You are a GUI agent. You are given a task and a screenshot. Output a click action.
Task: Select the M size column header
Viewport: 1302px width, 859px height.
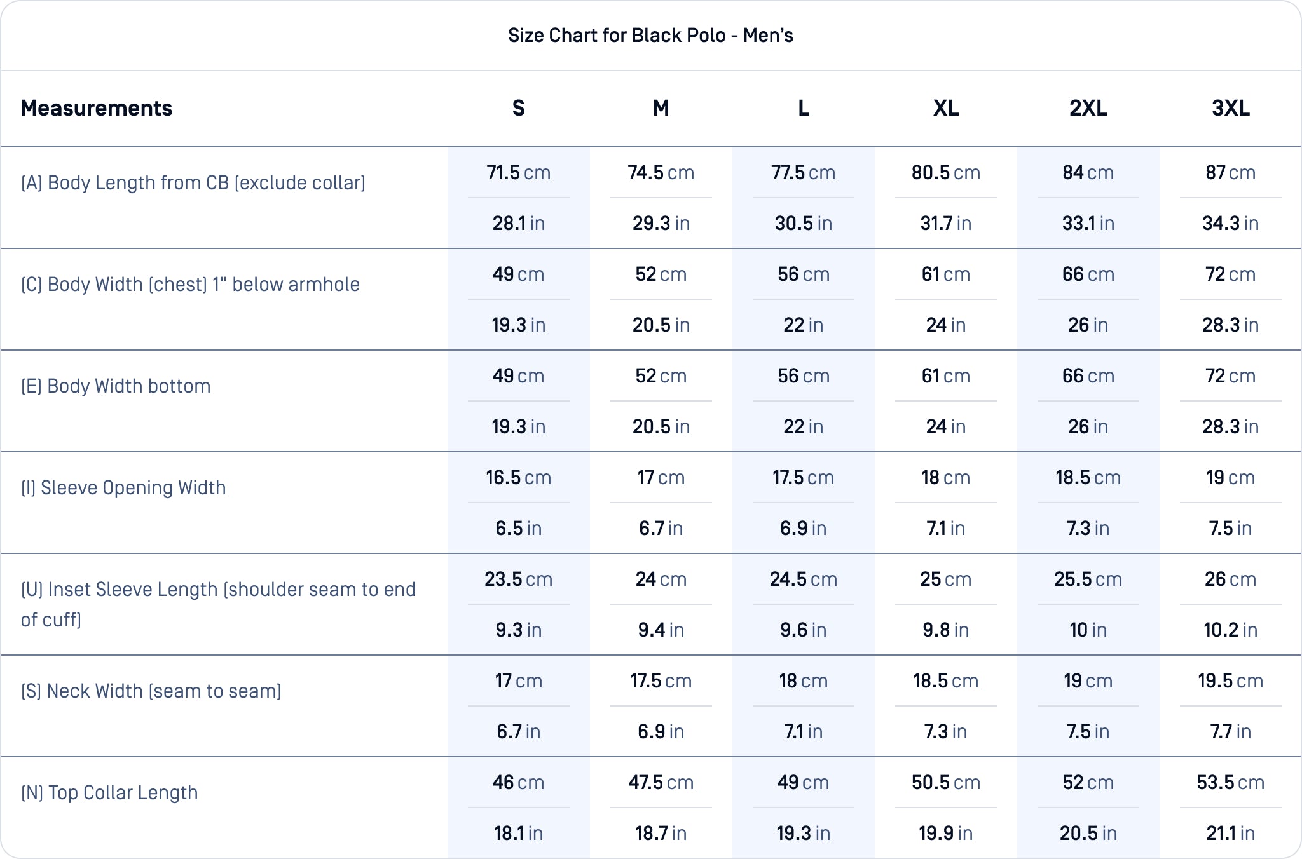[661, 108]
